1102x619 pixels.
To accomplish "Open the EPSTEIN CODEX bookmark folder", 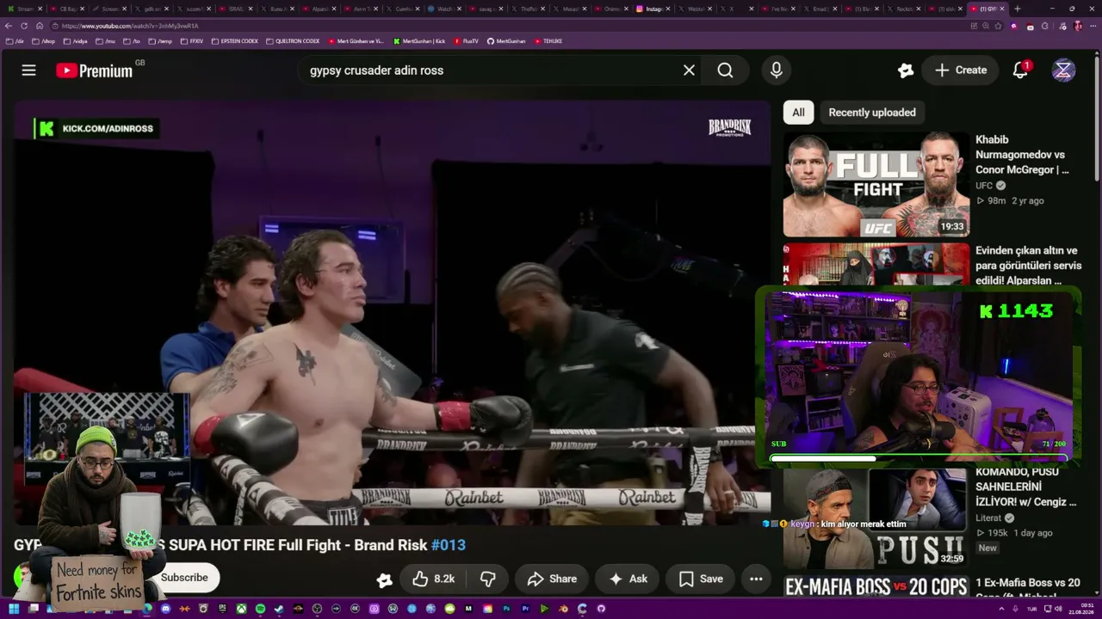I will tap(234, 41).
